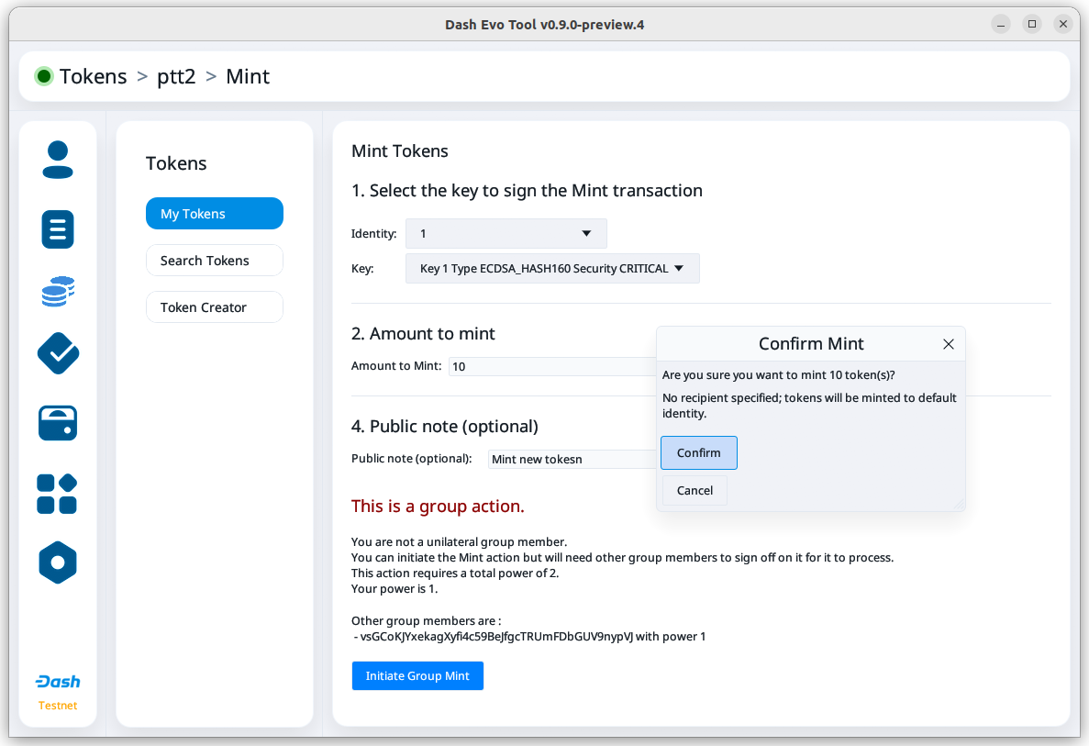Open the hexagon network settings icon
The image size is (1089, 746).
(x=58, y=562)
